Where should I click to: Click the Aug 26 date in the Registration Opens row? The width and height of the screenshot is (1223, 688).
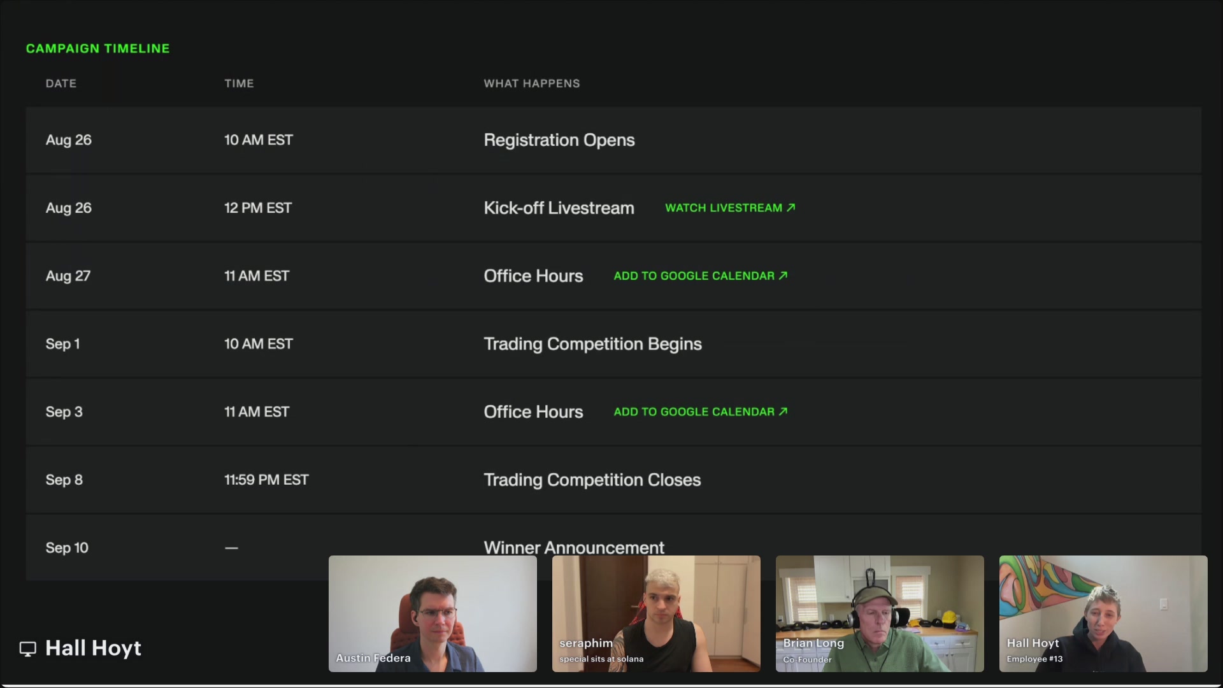click(x=68, y=140)
